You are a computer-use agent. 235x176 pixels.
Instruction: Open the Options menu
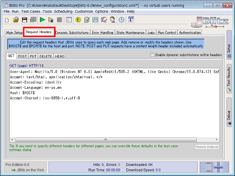point(102,11)
